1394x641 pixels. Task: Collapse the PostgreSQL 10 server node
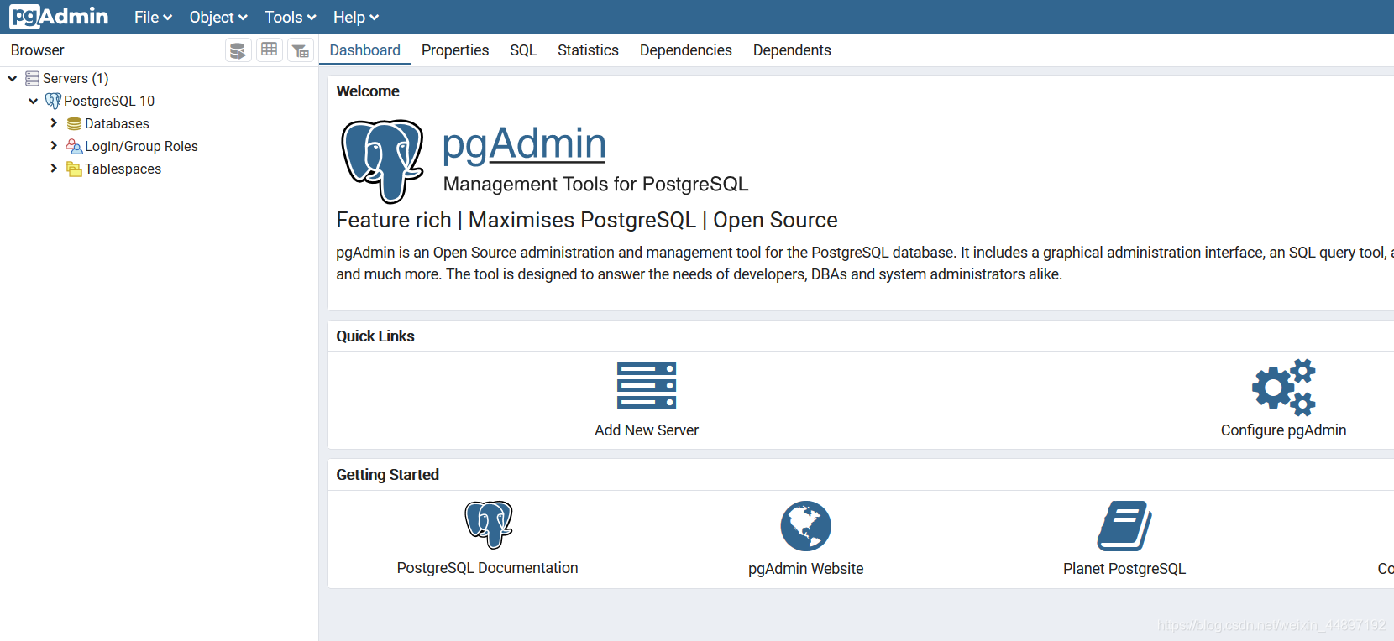pos(34,101)
